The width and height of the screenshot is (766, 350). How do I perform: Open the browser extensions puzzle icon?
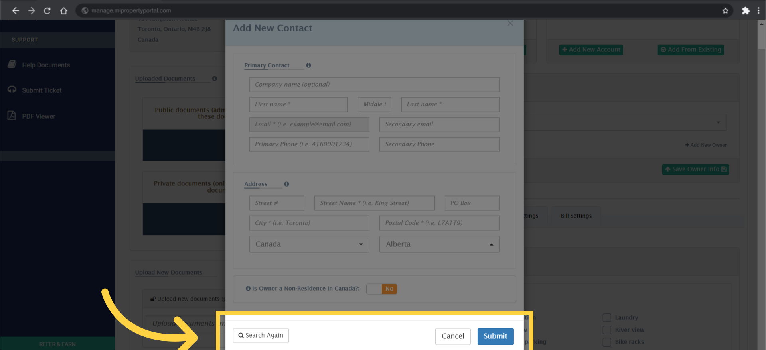tap(746, 10)
